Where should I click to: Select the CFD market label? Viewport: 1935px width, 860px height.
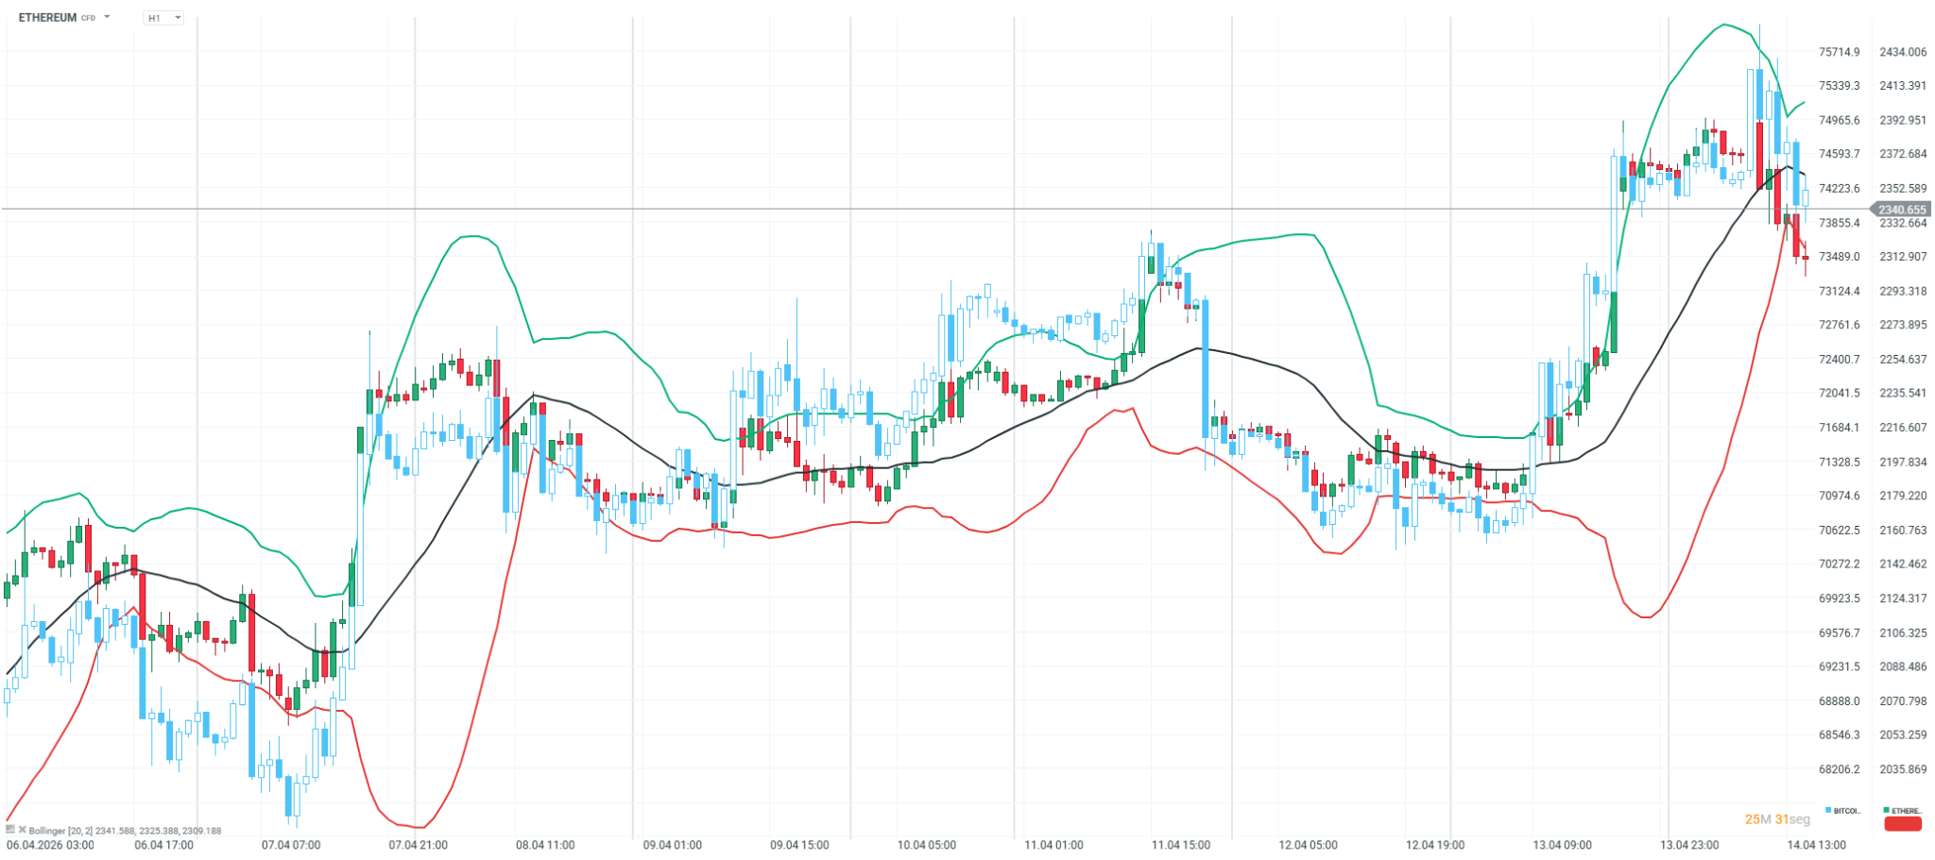pos(87,17)
